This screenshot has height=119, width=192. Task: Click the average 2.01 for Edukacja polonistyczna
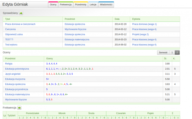pos(167,69)
